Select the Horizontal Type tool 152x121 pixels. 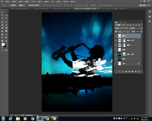tap(6, 34)
